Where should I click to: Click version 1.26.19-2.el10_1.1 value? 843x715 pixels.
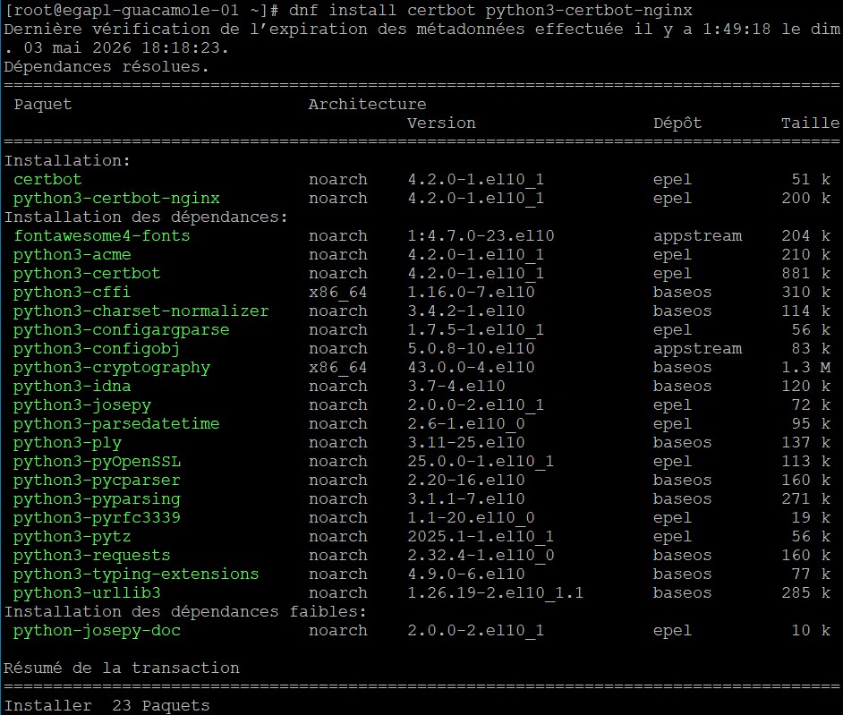pyautogui.click(x=495, y=593)
